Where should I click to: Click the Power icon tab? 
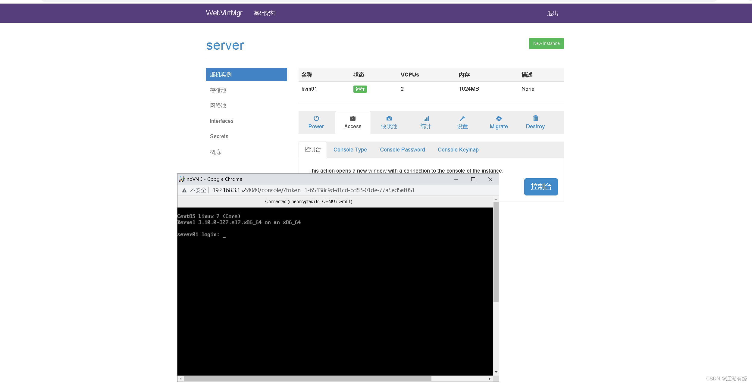(316, 118)
